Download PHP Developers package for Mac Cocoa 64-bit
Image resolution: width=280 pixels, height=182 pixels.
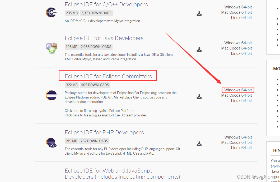[x=246, y=142]
